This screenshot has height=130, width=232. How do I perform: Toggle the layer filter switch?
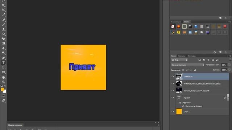(230, 60)
